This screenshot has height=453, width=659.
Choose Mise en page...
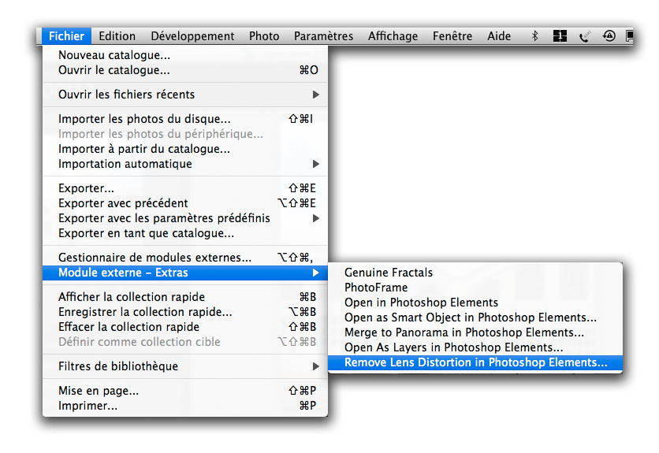[185, 391]
